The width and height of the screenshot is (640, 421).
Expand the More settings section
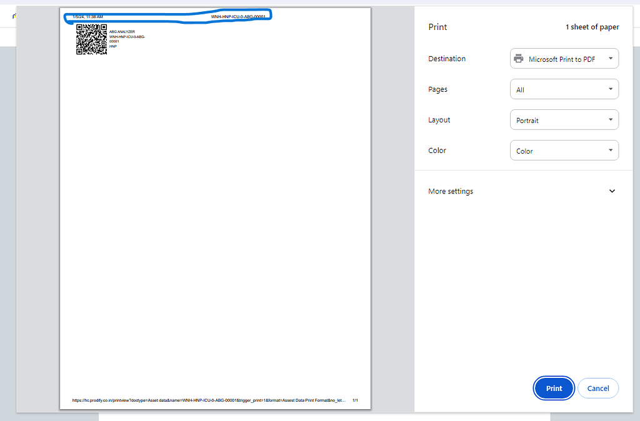tap(451, 191)
